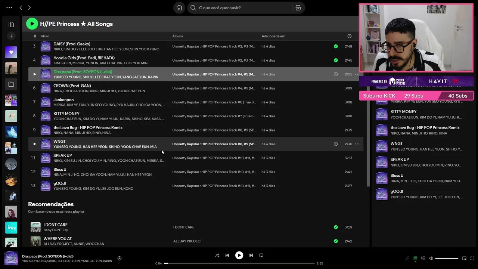Play the Diss papa row
Image resolution: width=478 pixels, height=269 pixels.
34,74
